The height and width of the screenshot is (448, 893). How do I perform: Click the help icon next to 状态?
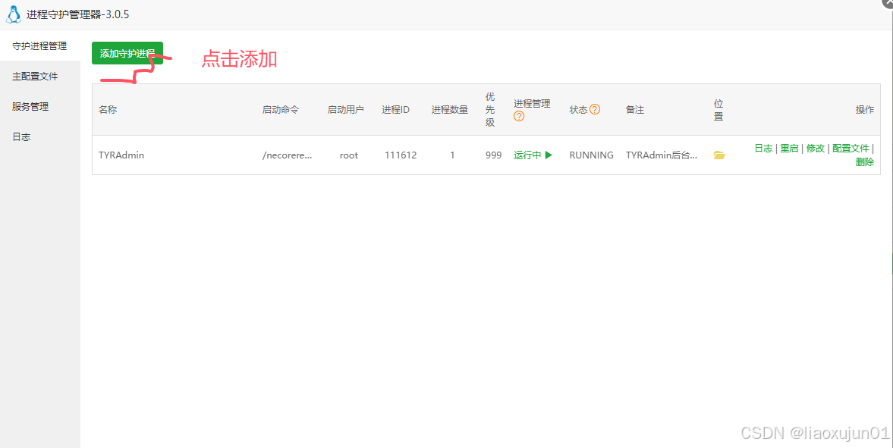coord(595,109)
